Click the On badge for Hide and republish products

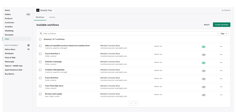click(204, 47)
